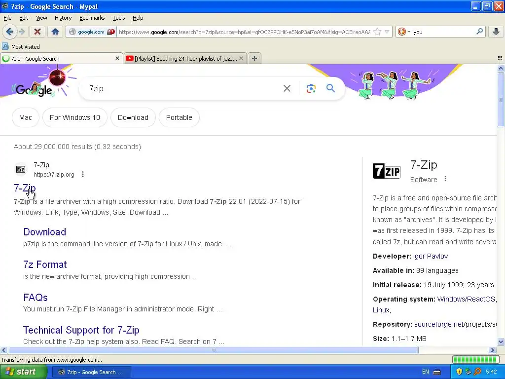Click the orange magnifier tray icon
Screen dimensions: 505x379
tap(477, 372)
